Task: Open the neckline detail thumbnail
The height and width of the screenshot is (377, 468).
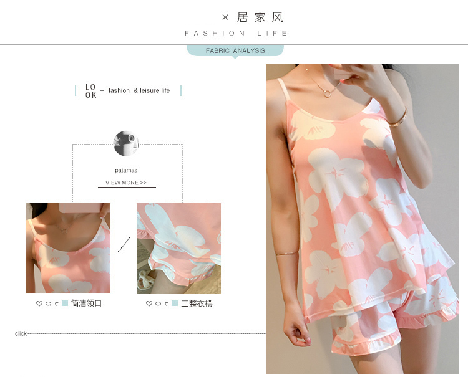Action: 69,248
